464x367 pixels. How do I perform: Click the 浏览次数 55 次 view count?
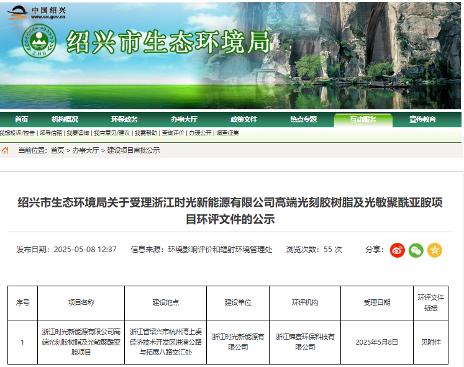click(314, 250)
